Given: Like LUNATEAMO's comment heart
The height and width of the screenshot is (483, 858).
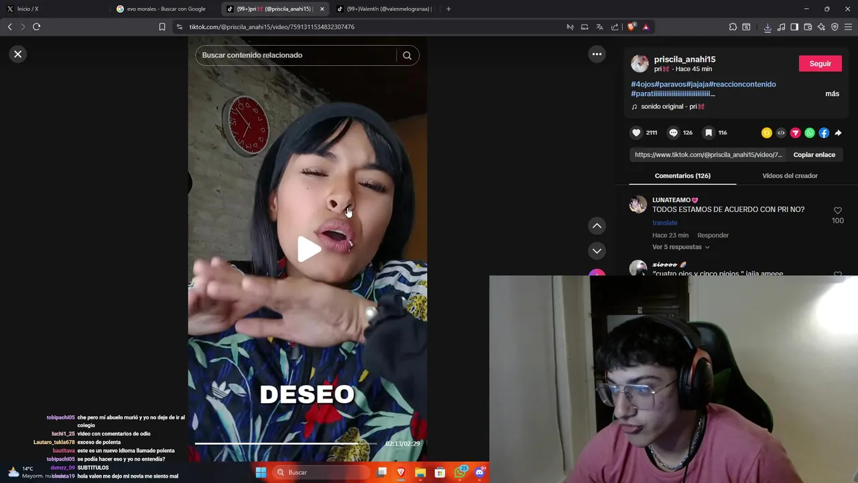Looking at the screenshot, I should pos(837,211).
